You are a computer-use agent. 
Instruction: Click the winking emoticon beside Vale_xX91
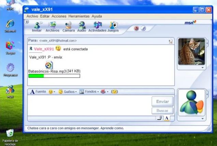tap(58, 48)
